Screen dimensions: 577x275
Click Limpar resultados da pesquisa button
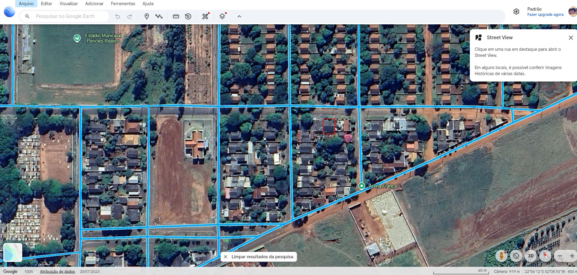click(259, 257)
